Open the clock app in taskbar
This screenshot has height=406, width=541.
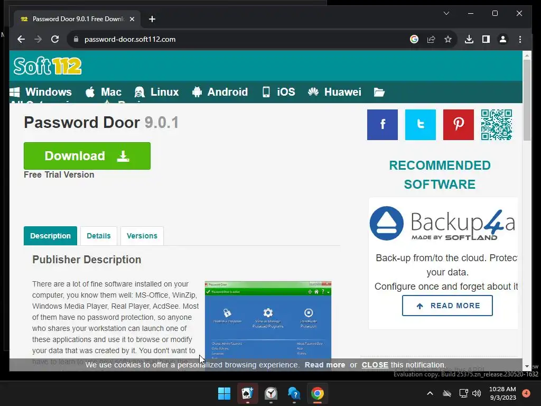tap(271, 393)
